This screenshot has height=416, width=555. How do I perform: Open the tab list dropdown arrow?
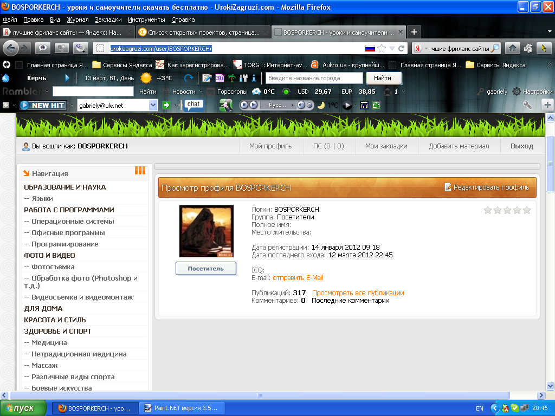click(550, 32)
